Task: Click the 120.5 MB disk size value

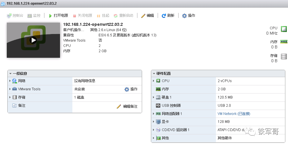Action: point(225,97)
